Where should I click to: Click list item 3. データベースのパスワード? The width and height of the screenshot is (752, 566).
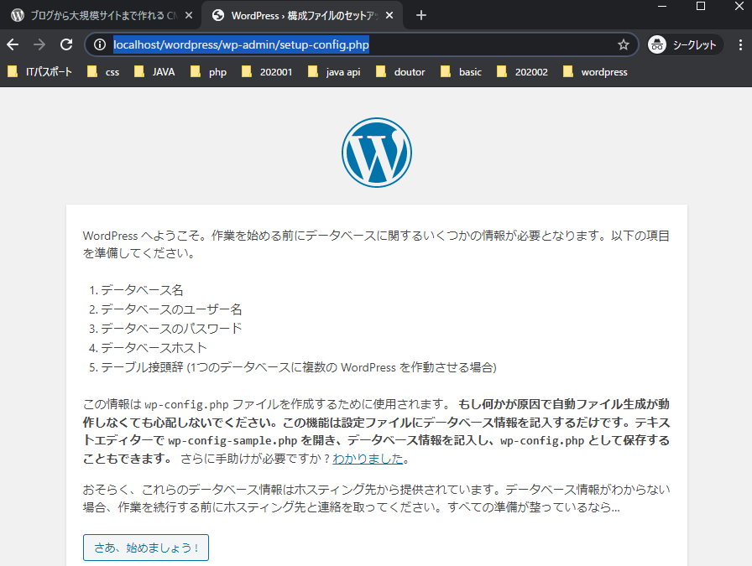(x=165, y=329)
